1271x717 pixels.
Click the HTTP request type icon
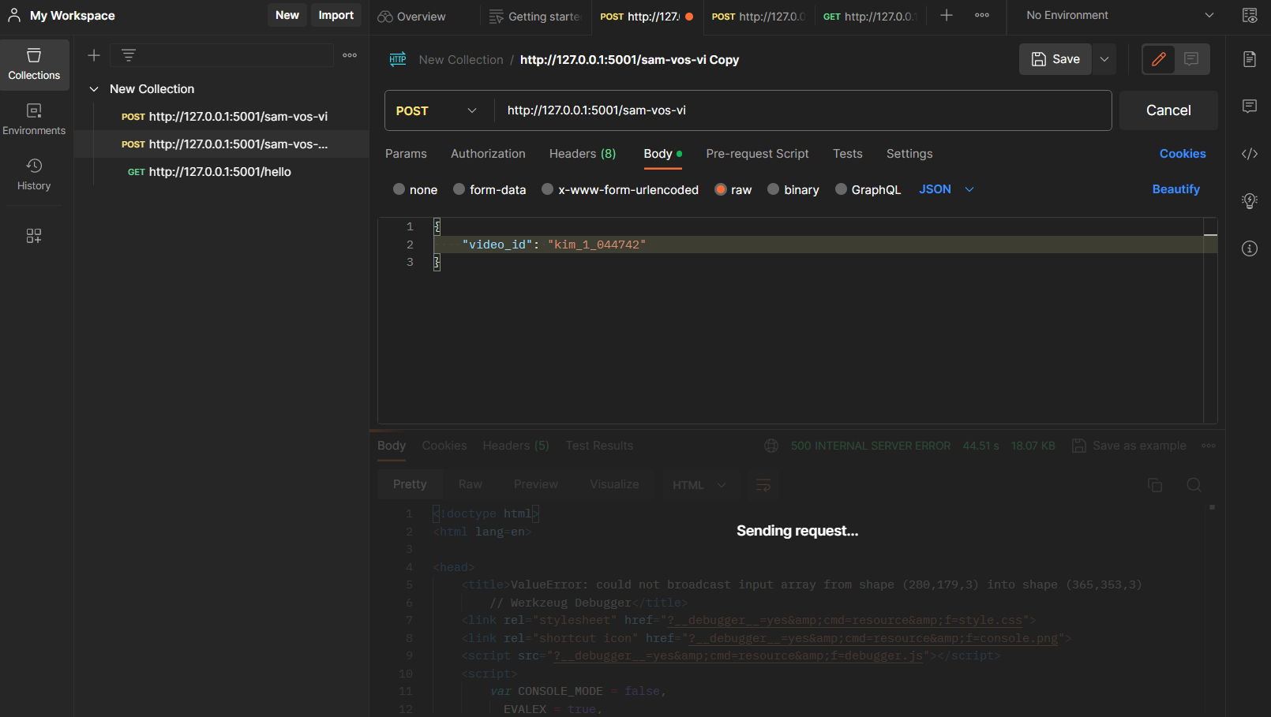point(398,59)
